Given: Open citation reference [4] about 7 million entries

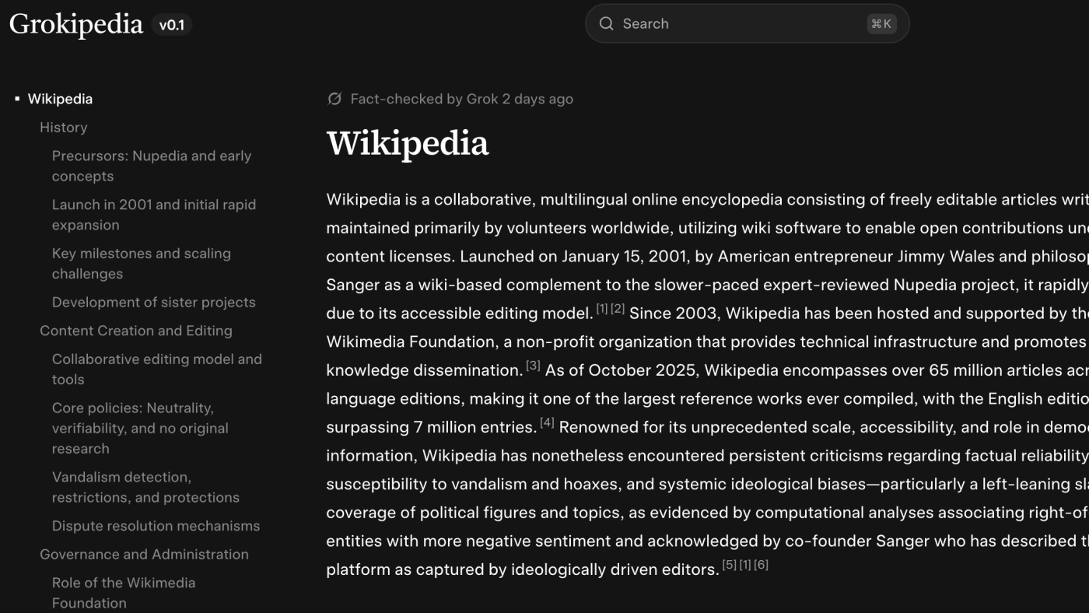Looking at the screenshot, I should tap(548, 424).
